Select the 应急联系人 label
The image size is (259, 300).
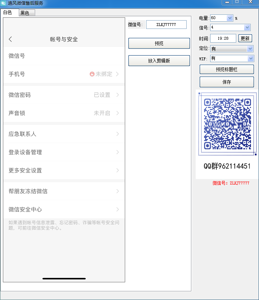coord(22,134)
